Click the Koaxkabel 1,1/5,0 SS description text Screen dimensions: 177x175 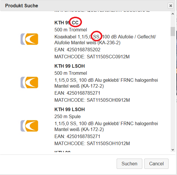105,40
